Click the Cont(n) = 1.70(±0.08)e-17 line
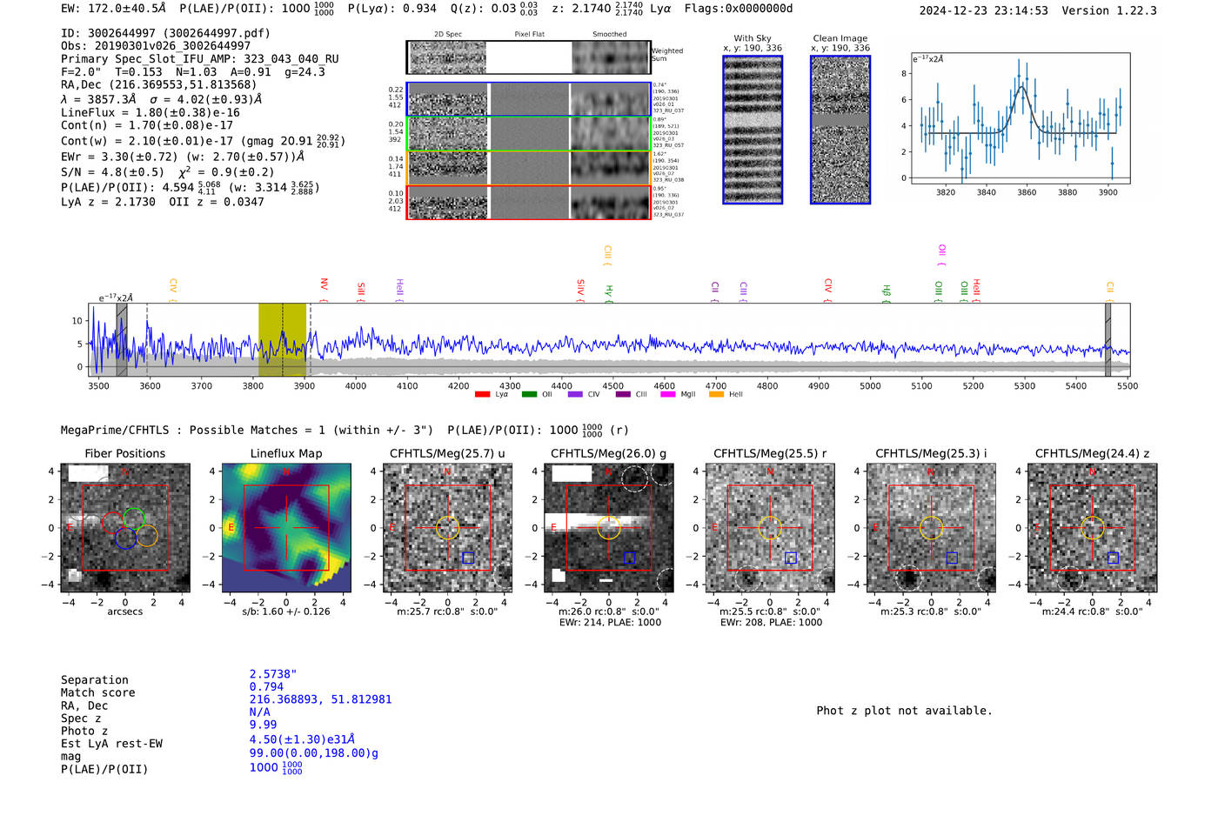 click(147, 125)
